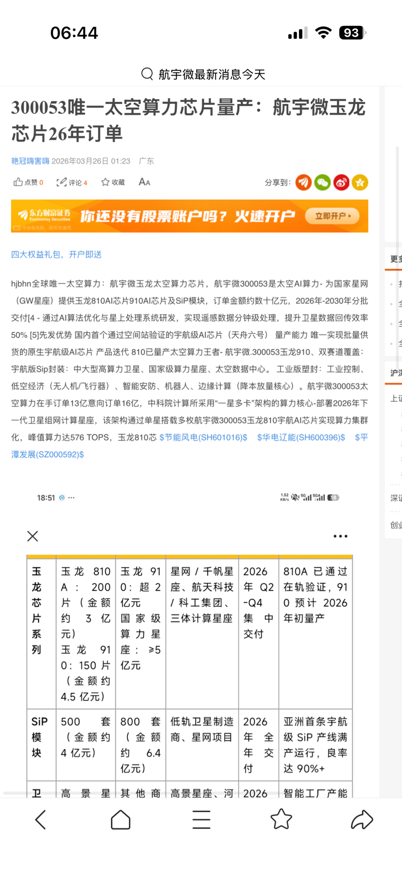Share to Weibo red icon

pyautogui.click(x=341, y=183)
